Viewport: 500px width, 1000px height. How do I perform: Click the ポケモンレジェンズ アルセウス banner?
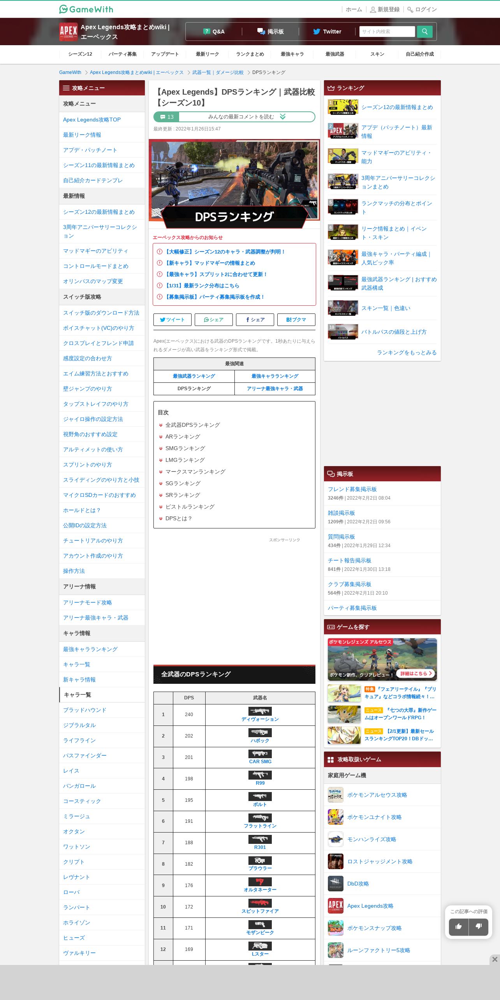tap(382, 660)
